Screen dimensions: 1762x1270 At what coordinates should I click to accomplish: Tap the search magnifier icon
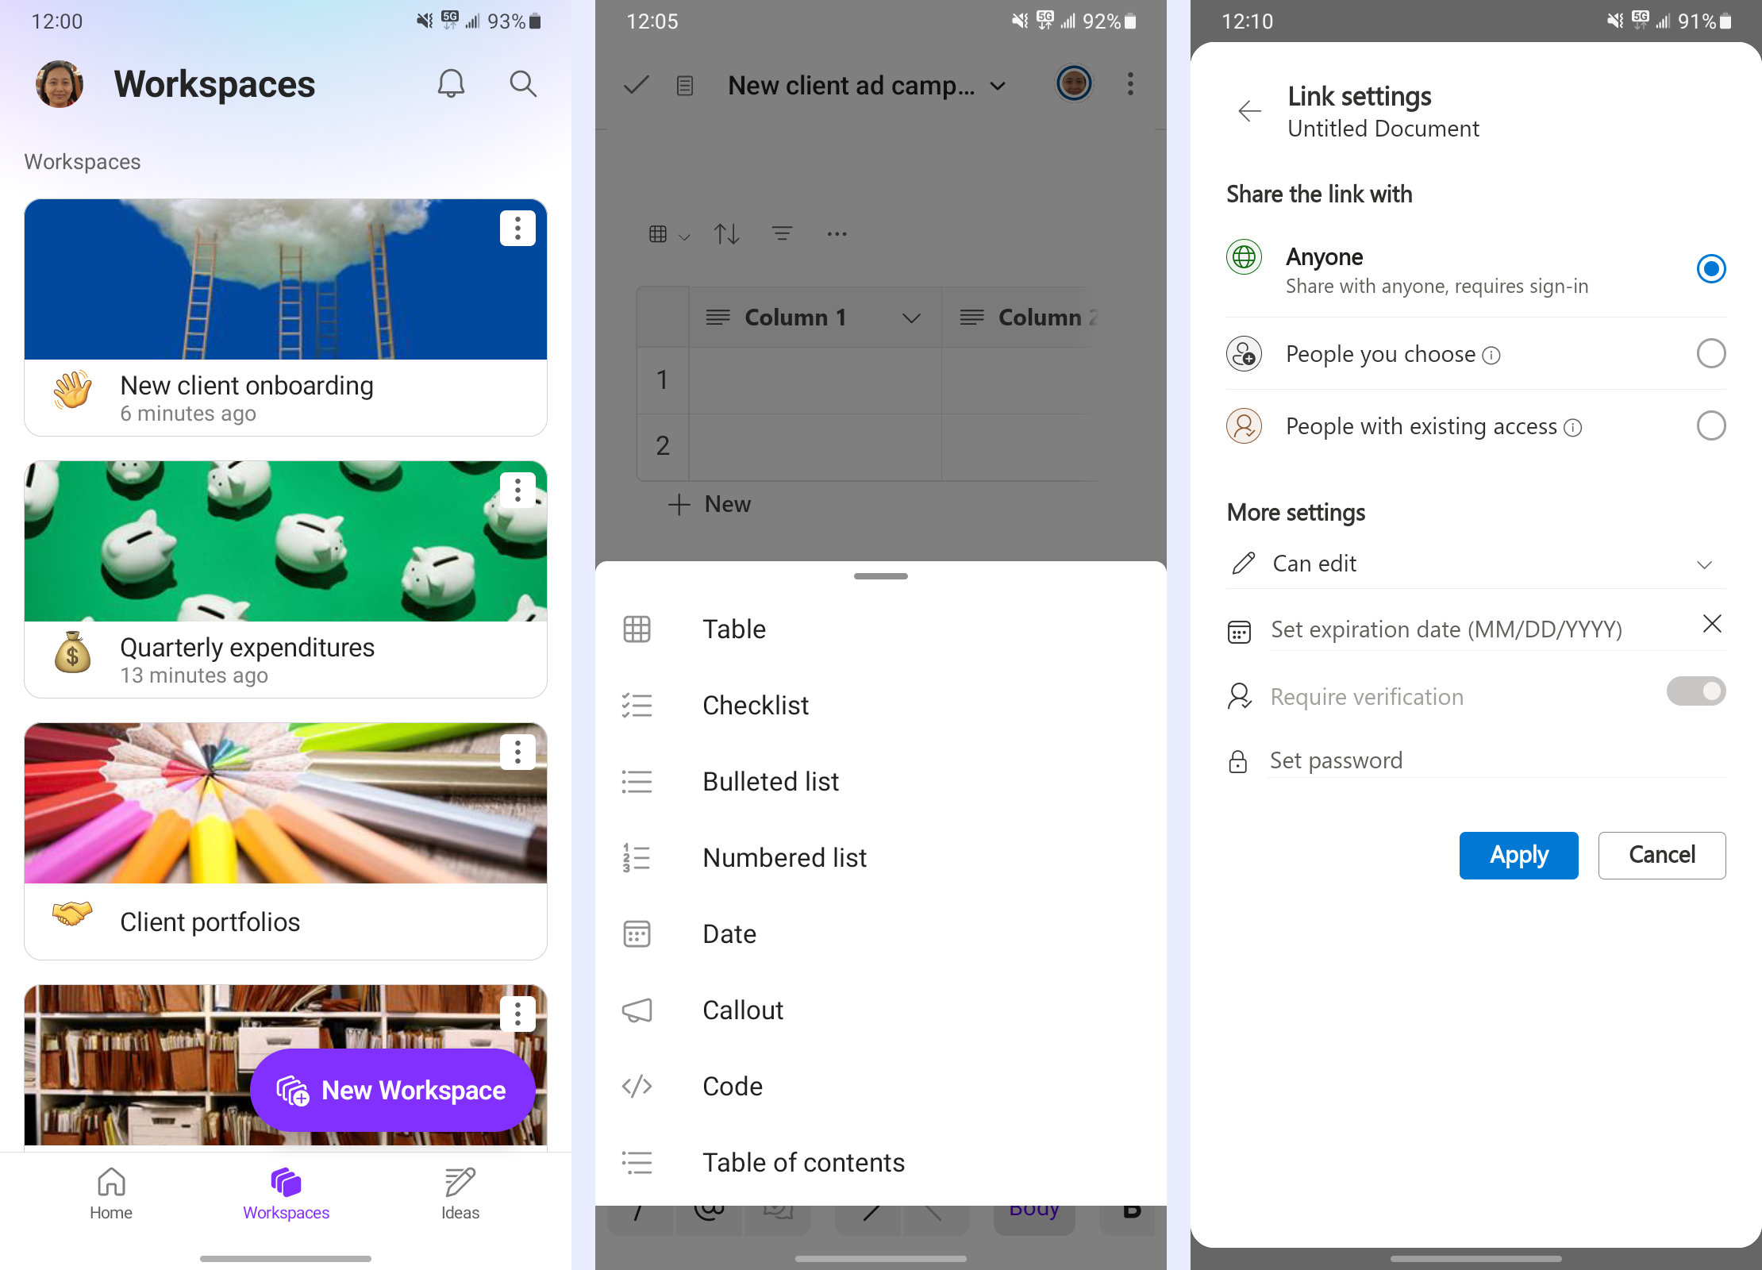pyautogui.click(x=522, y=83)
